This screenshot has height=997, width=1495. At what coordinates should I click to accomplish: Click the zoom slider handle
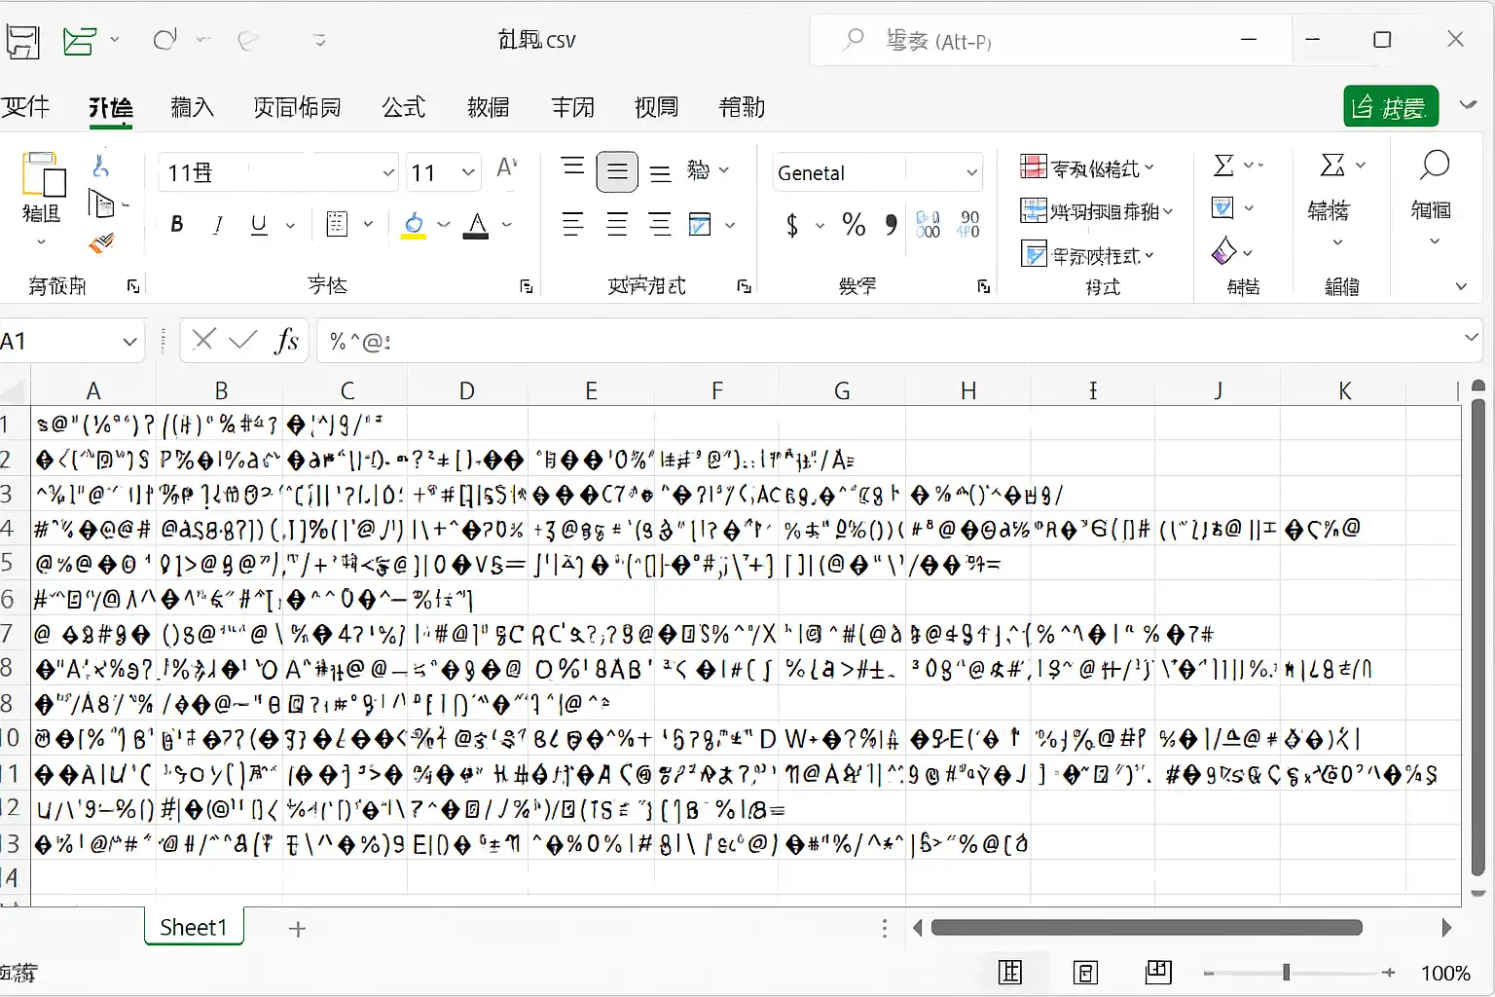click(x=1286, y=973)
